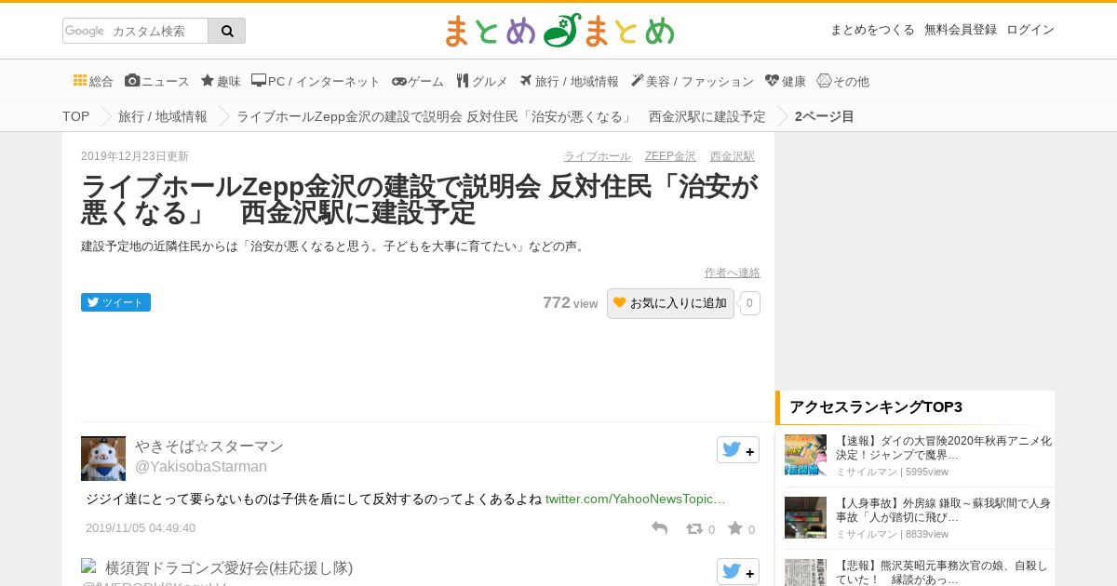Select the 健康 category menu item
This screenshot has width=1117, height=586.
786,81
